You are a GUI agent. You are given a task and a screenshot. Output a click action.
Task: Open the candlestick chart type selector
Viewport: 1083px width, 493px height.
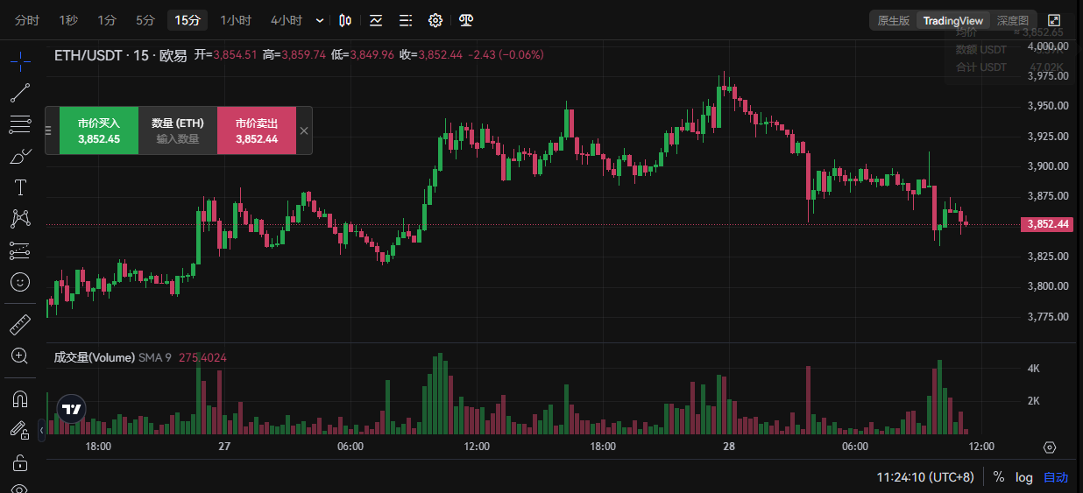346,20
